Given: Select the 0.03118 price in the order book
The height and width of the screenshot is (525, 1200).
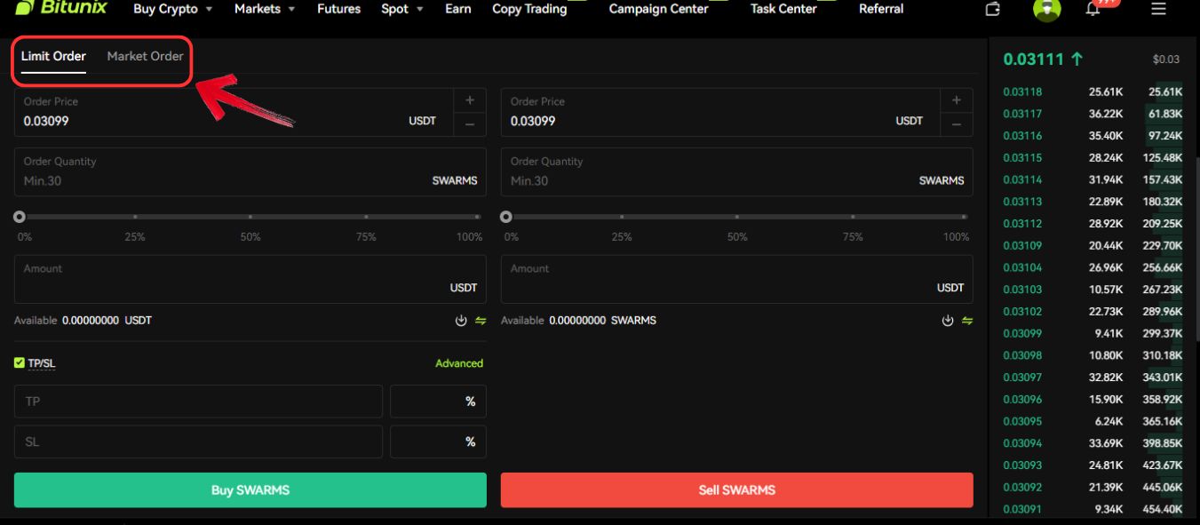Looking at the screenshot, I should 1022,91.
